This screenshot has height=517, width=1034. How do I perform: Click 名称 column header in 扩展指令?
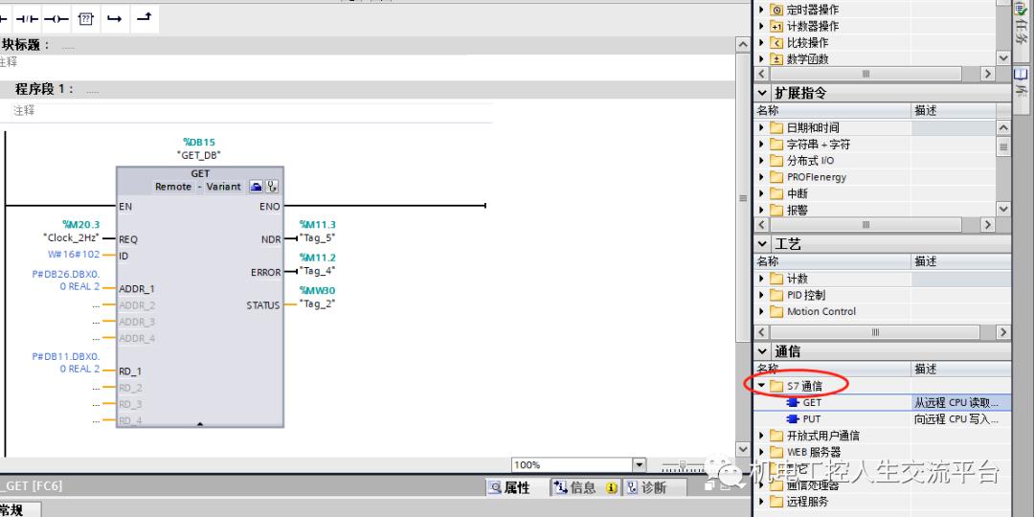click(x=832, y=111)
